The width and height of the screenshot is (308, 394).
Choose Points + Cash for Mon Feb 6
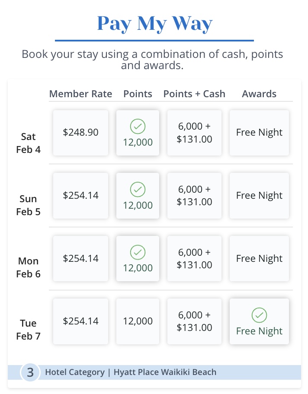pyautogui.click(x=194, y=258)
